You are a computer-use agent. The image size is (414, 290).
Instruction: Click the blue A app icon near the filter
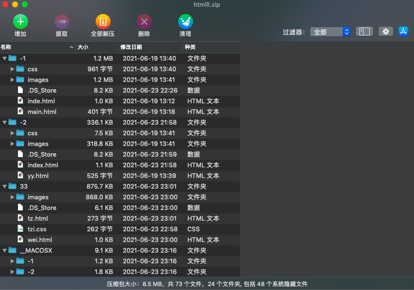[x=403, y=31]
